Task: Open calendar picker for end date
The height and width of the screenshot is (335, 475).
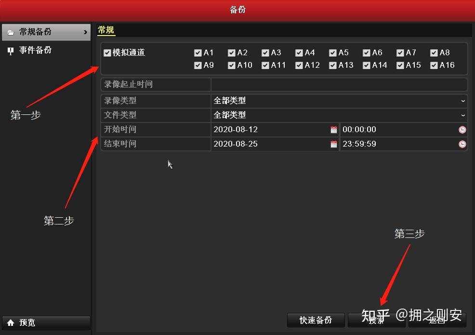Action: point(333,144)
